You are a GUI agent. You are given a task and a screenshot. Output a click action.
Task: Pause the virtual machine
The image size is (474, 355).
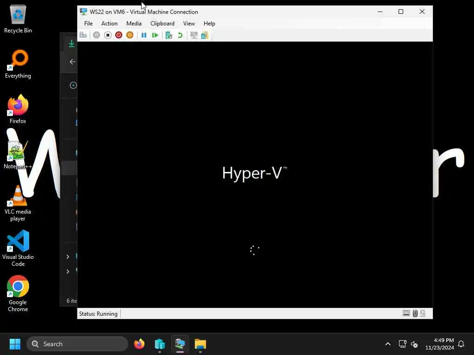tap(144, 35)
